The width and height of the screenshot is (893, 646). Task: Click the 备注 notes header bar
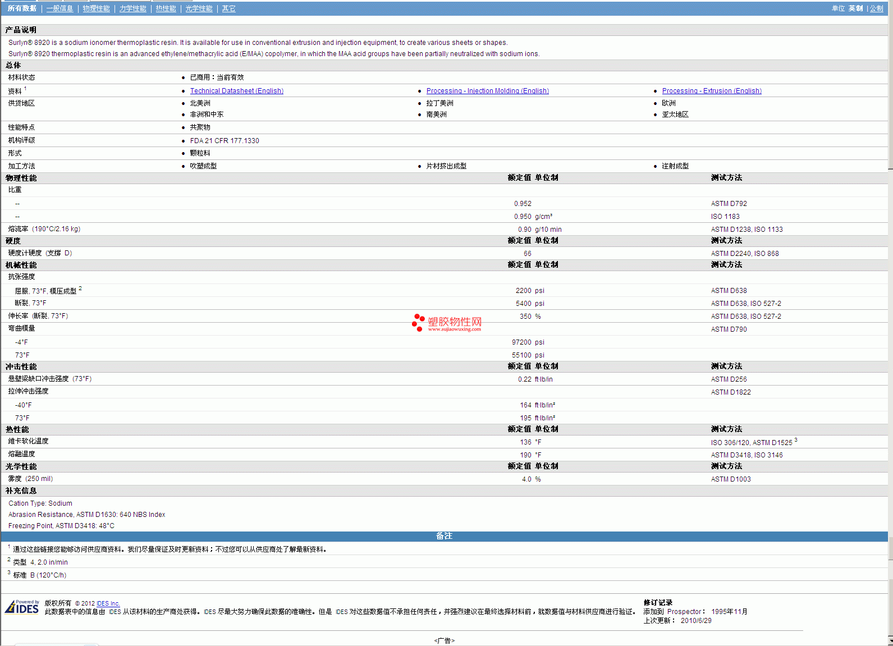point(444,536)
